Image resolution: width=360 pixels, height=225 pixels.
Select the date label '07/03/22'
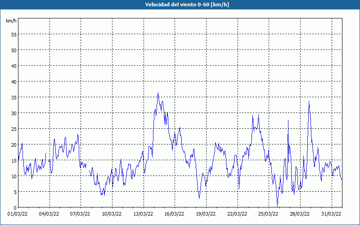pyautogui.click(x=80, y=214)
